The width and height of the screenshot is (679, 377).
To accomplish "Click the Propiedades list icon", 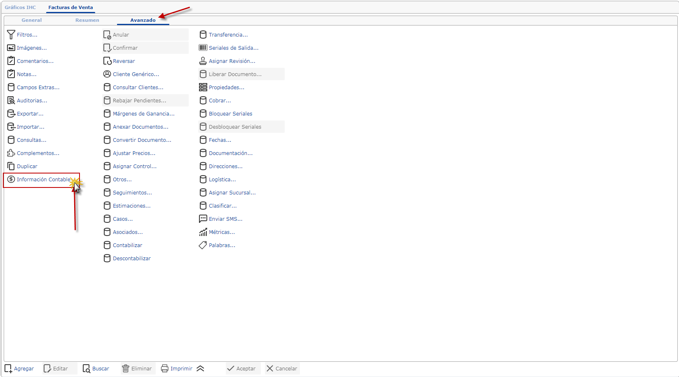I will (203, 88).
